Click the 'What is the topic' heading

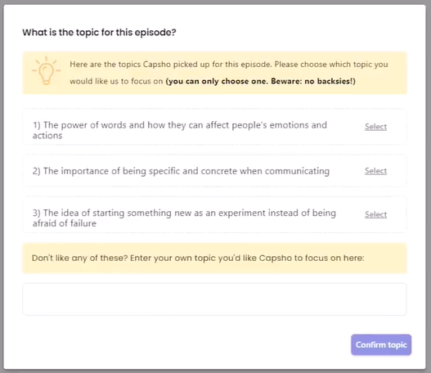(x=99, y=33)
